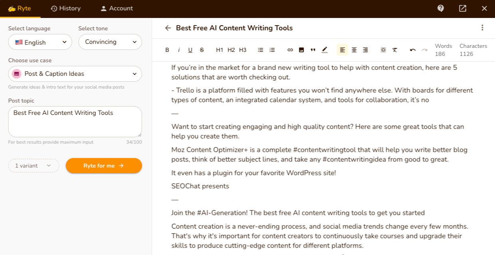The height and width of the screenshot is (255, 495).
Task: Toggle bold formatting in the editor toolbar
Action: pos(167,50)
